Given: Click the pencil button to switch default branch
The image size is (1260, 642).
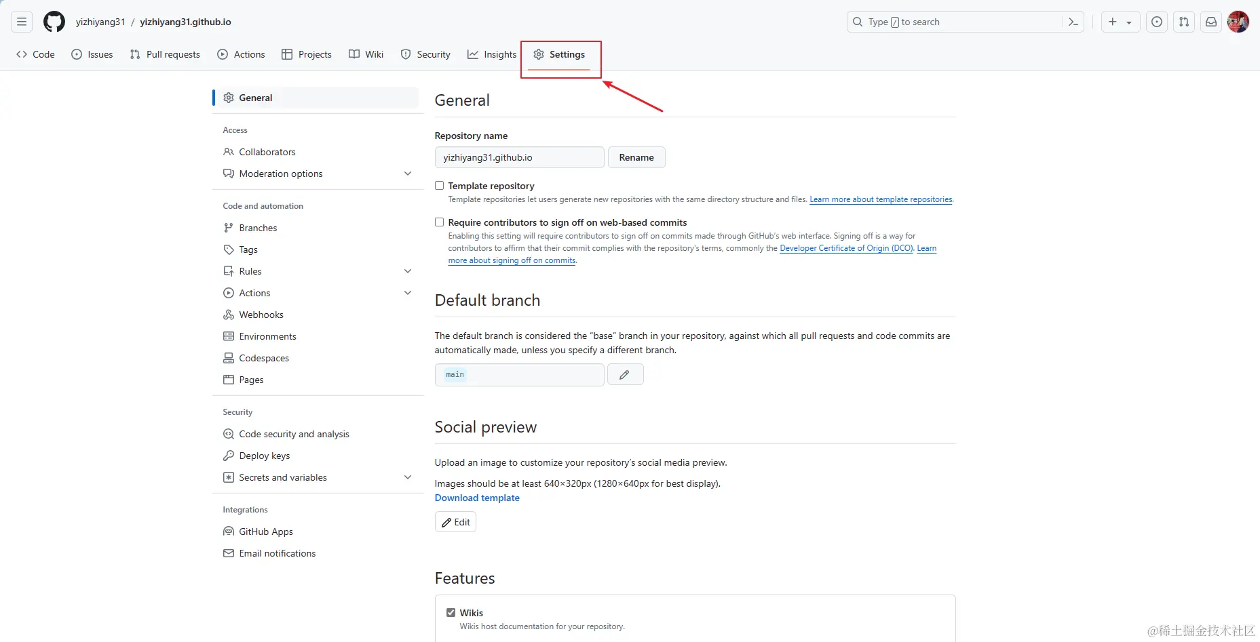Looking at the screenshot, I should 625,374.
